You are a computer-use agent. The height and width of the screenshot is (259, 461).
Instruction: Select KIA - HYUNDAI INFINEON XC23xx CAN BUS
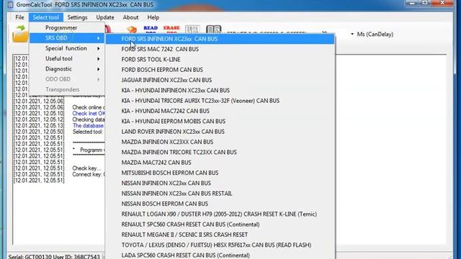(x=220, y=90)
